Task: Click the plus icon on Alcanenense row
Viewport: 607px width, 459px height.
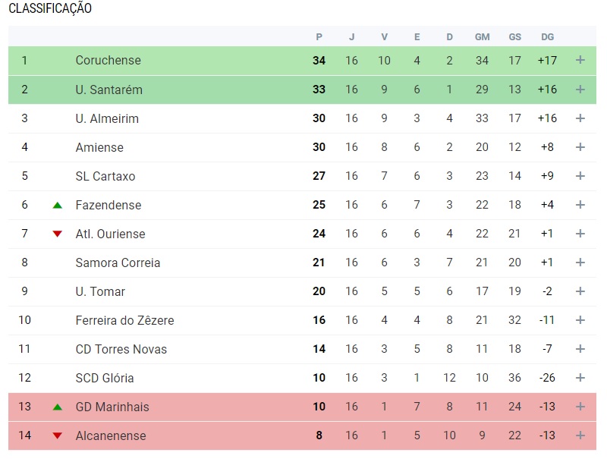Action: click(x=580, y=435)
